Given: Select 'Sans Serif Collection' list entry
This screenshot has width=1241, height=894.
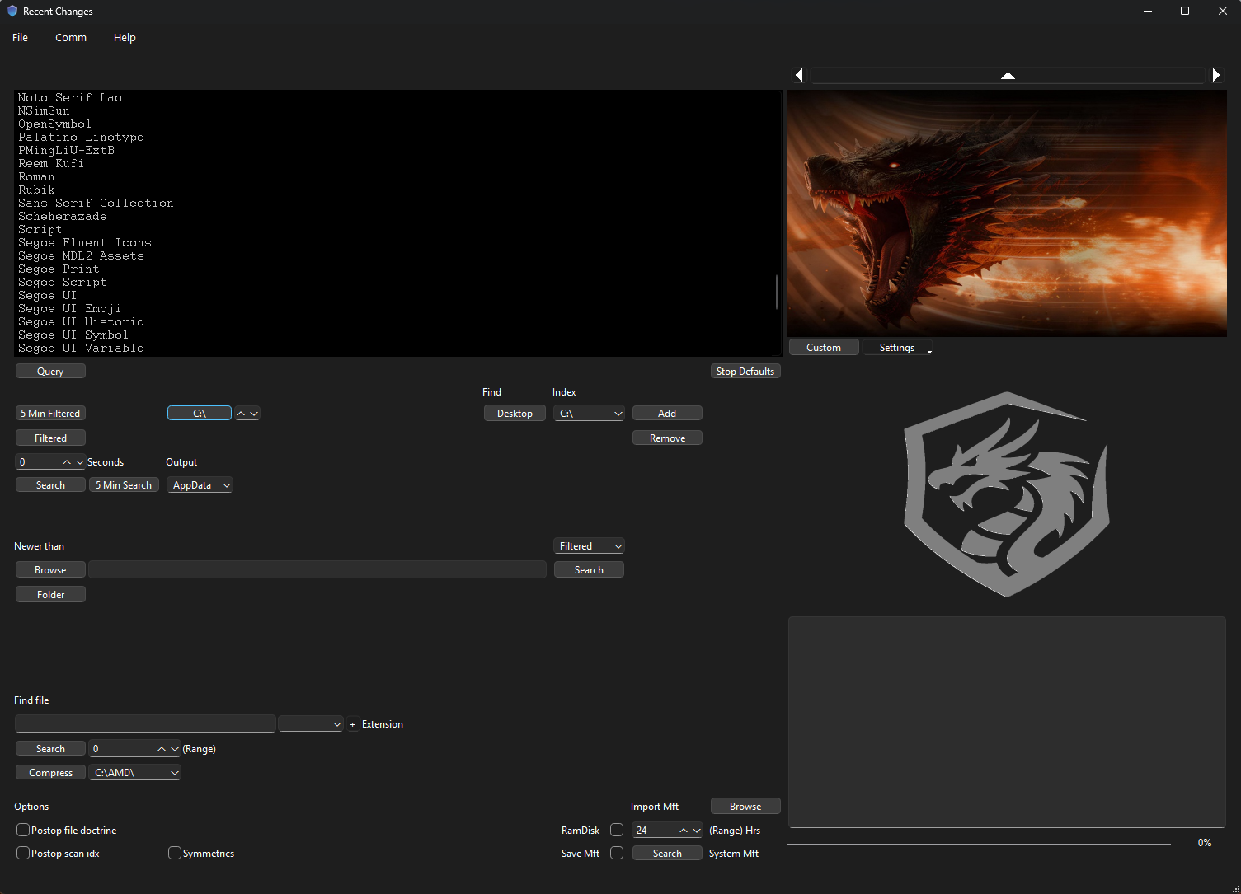Looking at the screenshot, I should click(96, 204).
